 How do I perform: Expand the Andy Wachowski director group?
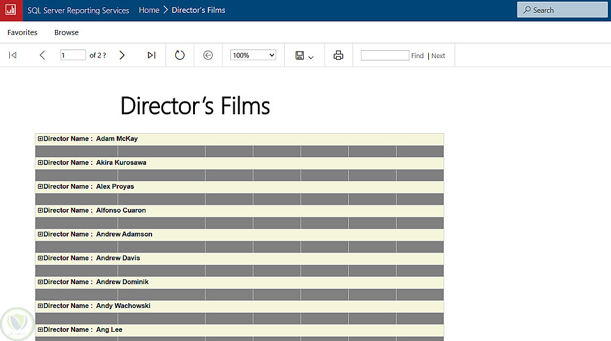pyautogui.click(x=40, y=306)
